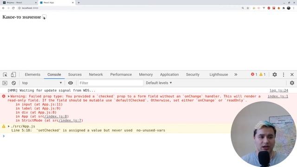This screenshot has width=297, height=167.
Task: Open the index.js:1 source link
Action: pyautogui.click(x=278, y=96)
